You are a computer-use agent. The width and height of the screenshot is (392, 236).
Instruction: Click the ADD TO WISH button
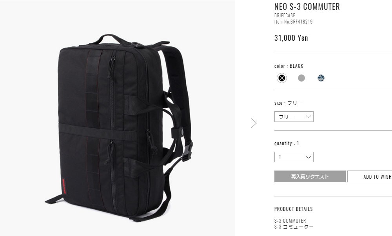coord(370,176)
